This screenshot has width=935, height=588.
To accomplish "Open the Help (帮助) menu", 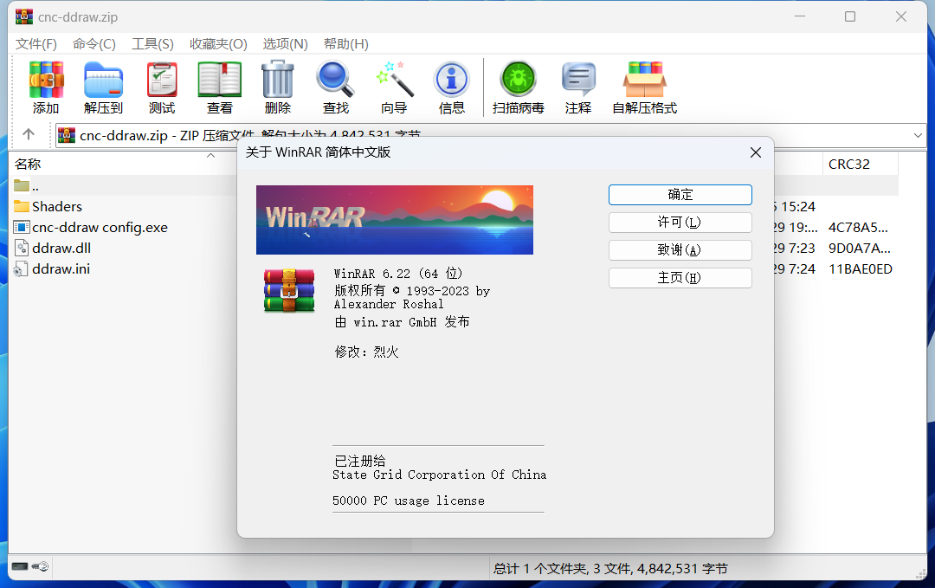I will tap(345, 44).
